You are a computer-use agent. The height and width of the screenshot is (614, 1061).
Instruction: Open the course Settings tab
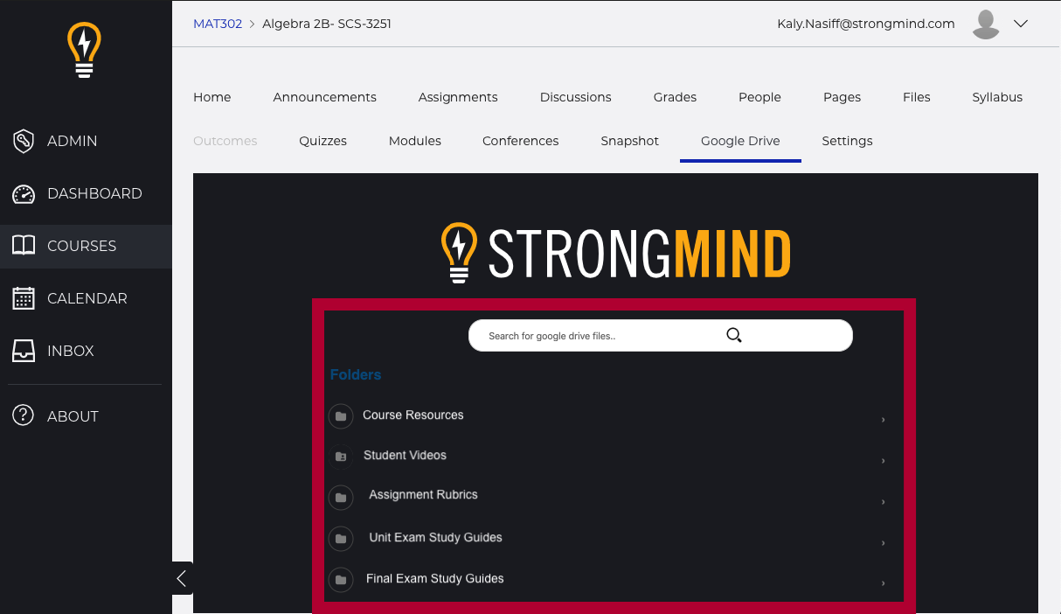tap(847, 141)
